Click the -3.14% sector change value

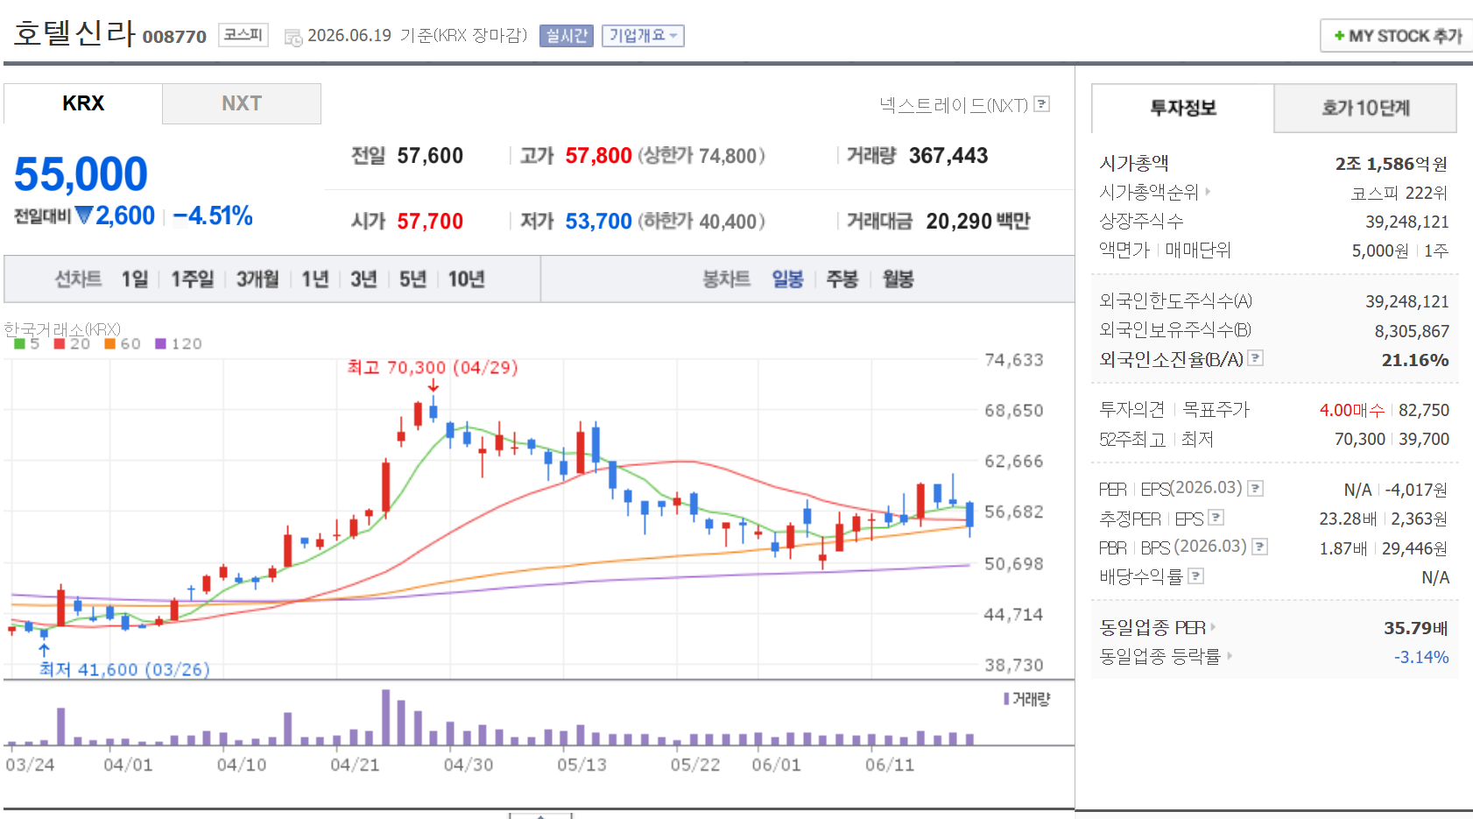1421,657
